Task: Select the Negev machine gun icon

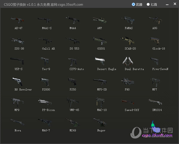Action: pyautogui.click(x=100, y=122)
